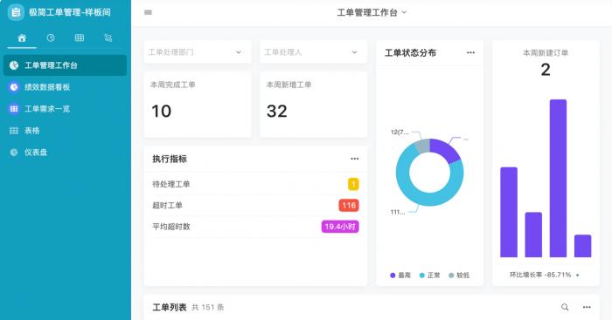This screenshot has width=612, height=320.
Task: Click the 本周完成工单 card value 10
Action: tap(161, 112)
